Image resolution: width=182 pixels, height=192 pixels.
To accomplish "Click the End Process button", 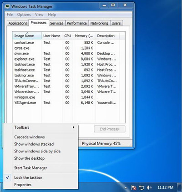I will click(x=110, y=129).
